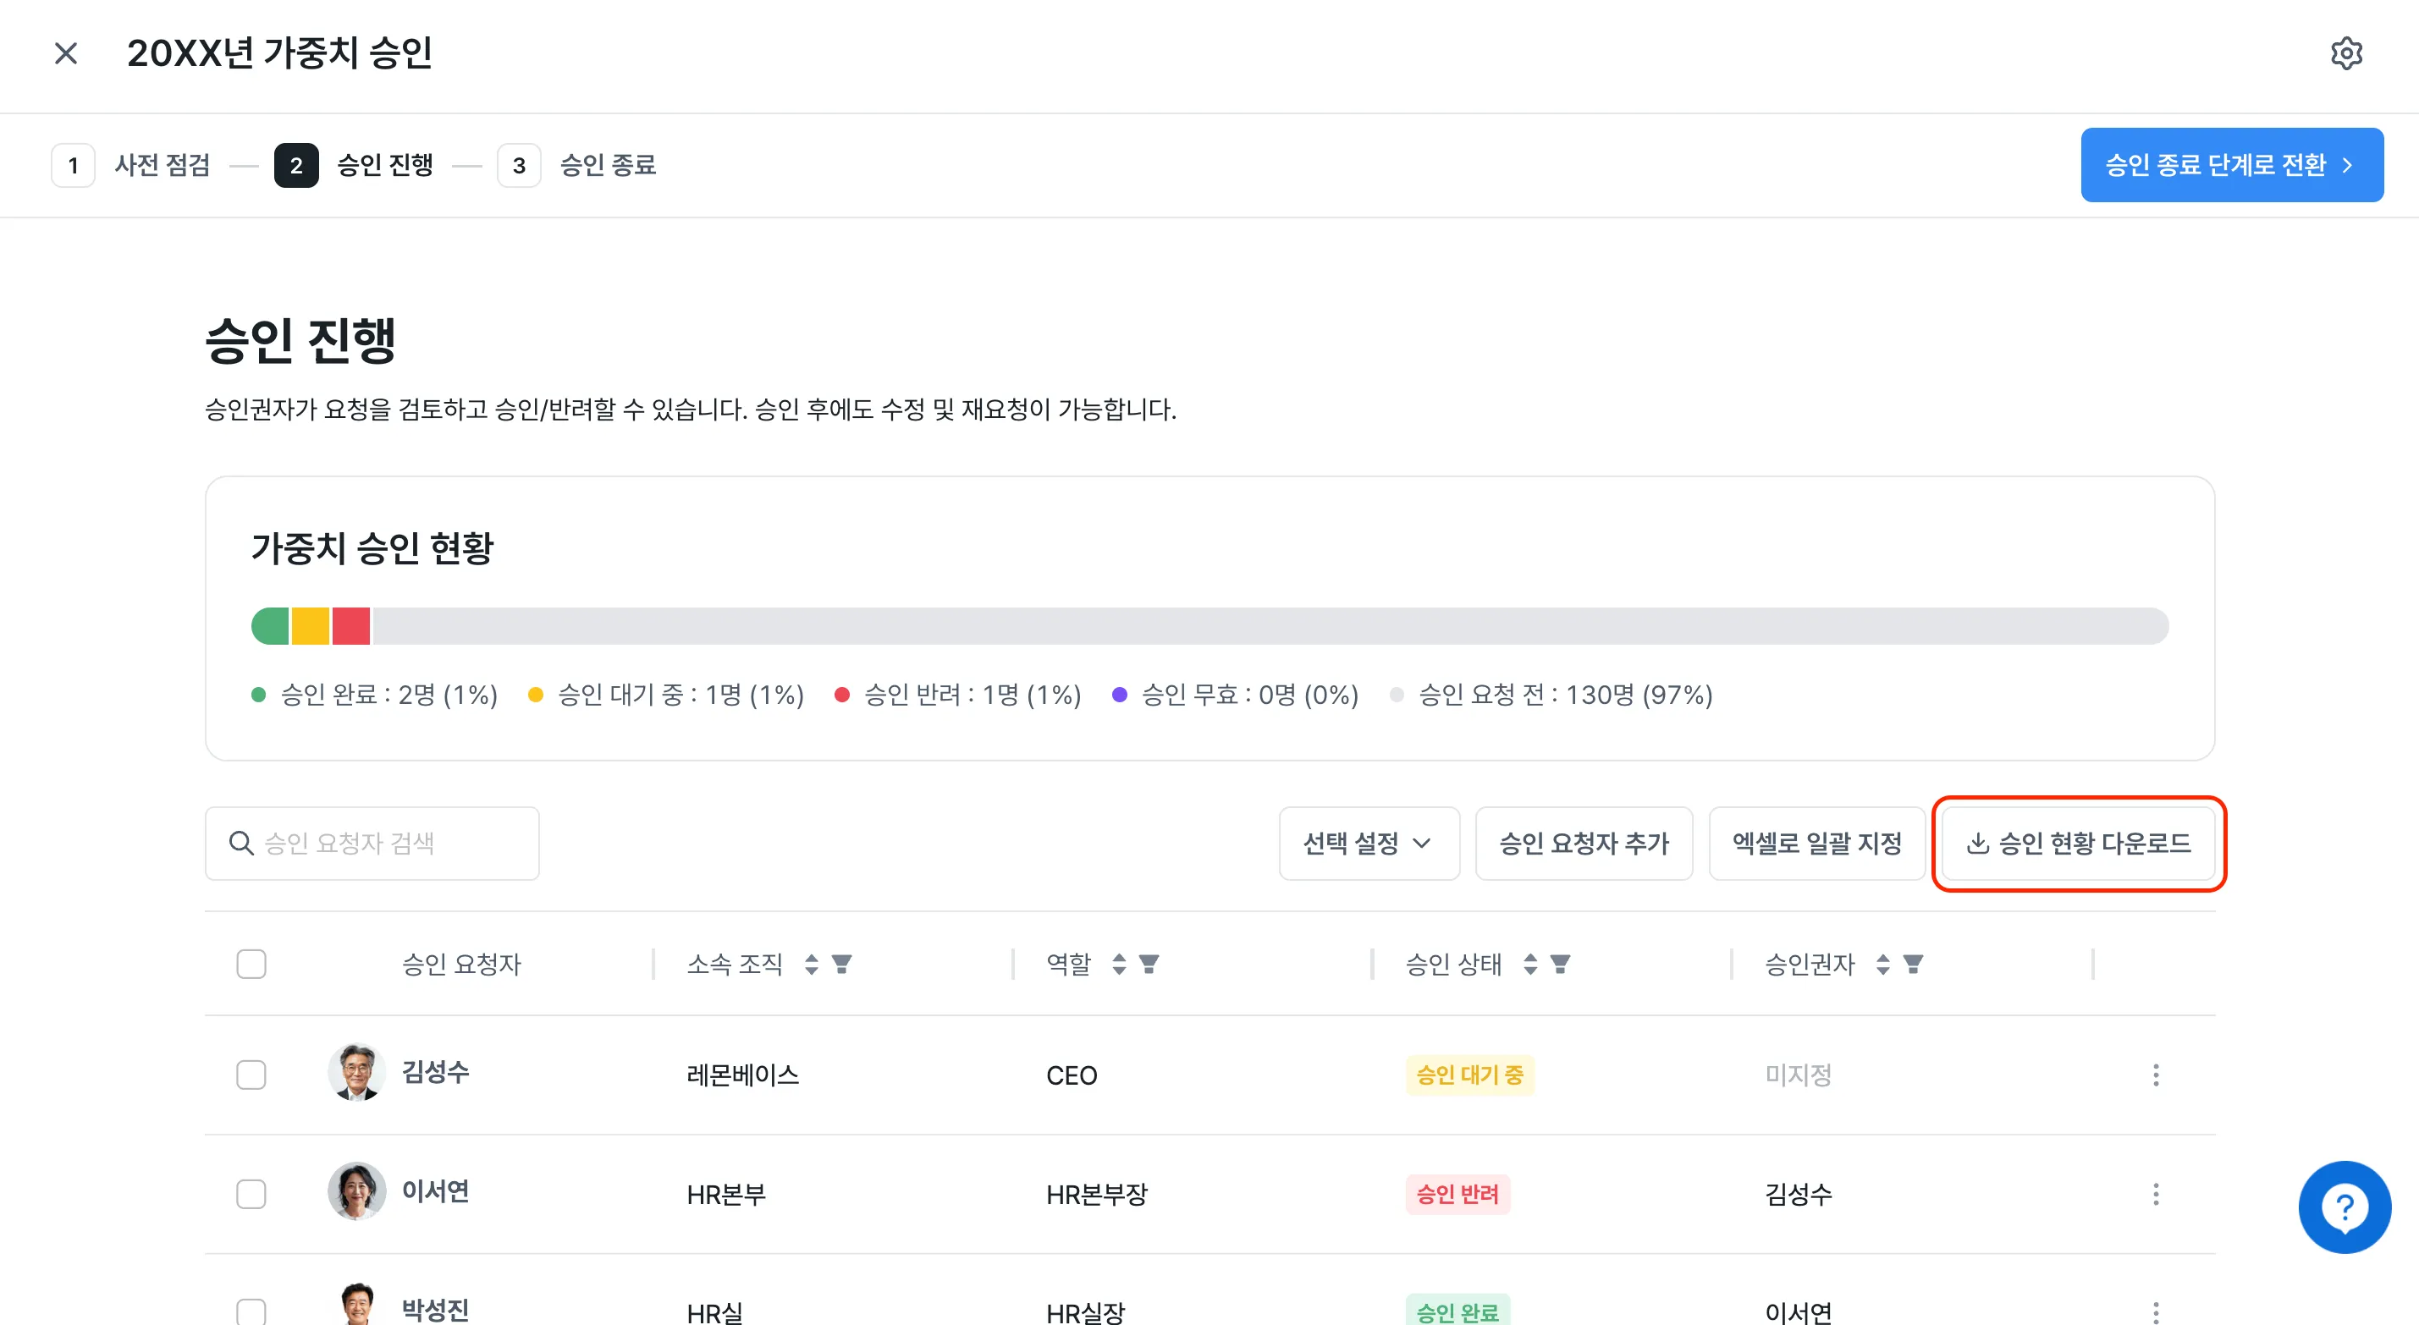Image resolution: width=2419 pixels, height=1325 pixels.
Task: Check the 이서연 row checkbox
Action: pos(251,1195)
